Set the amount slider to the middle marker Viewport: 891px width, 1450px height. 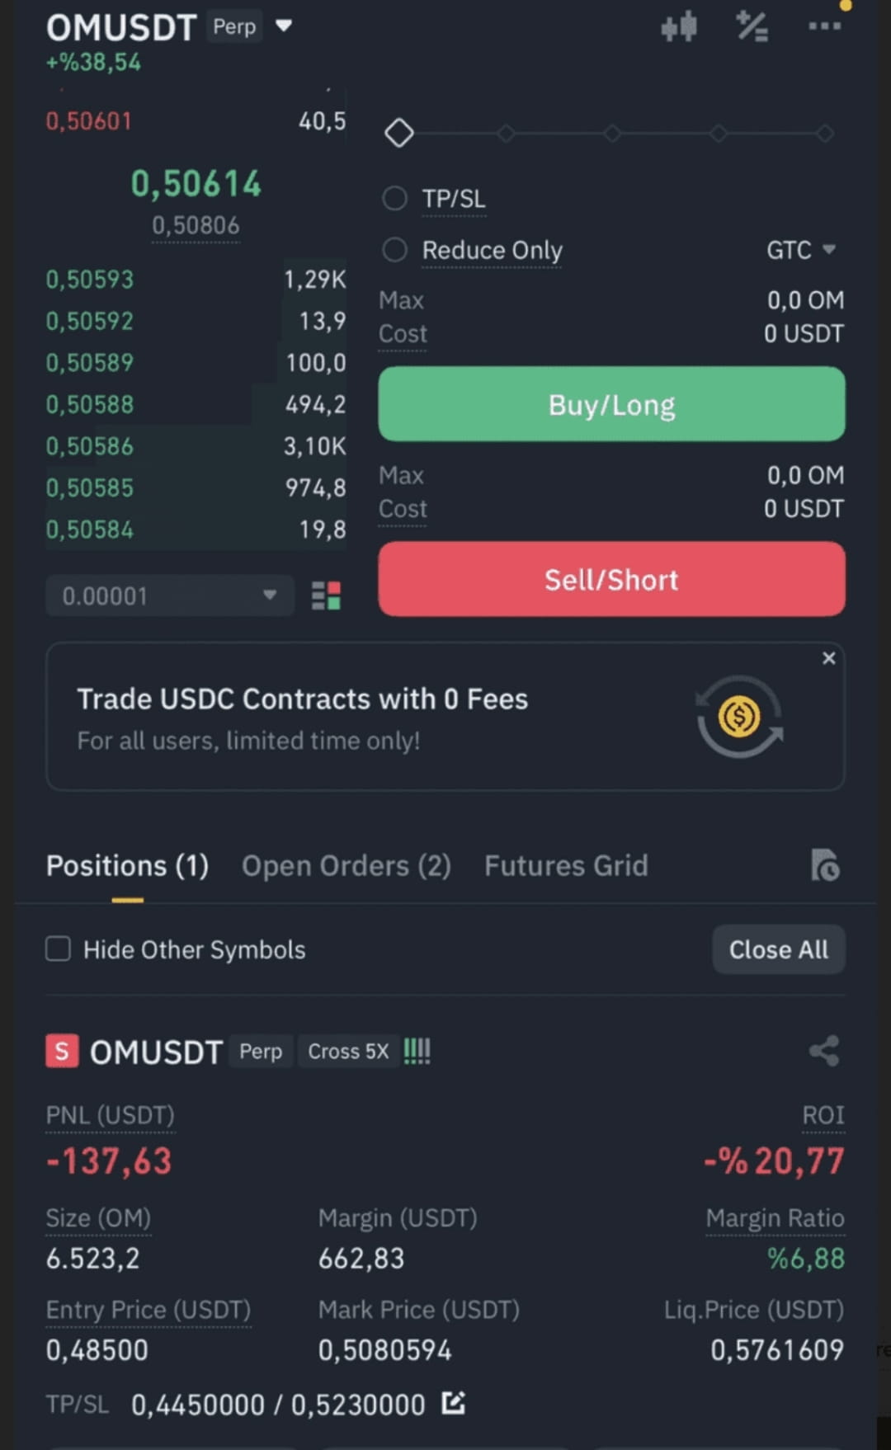(612, 133)
